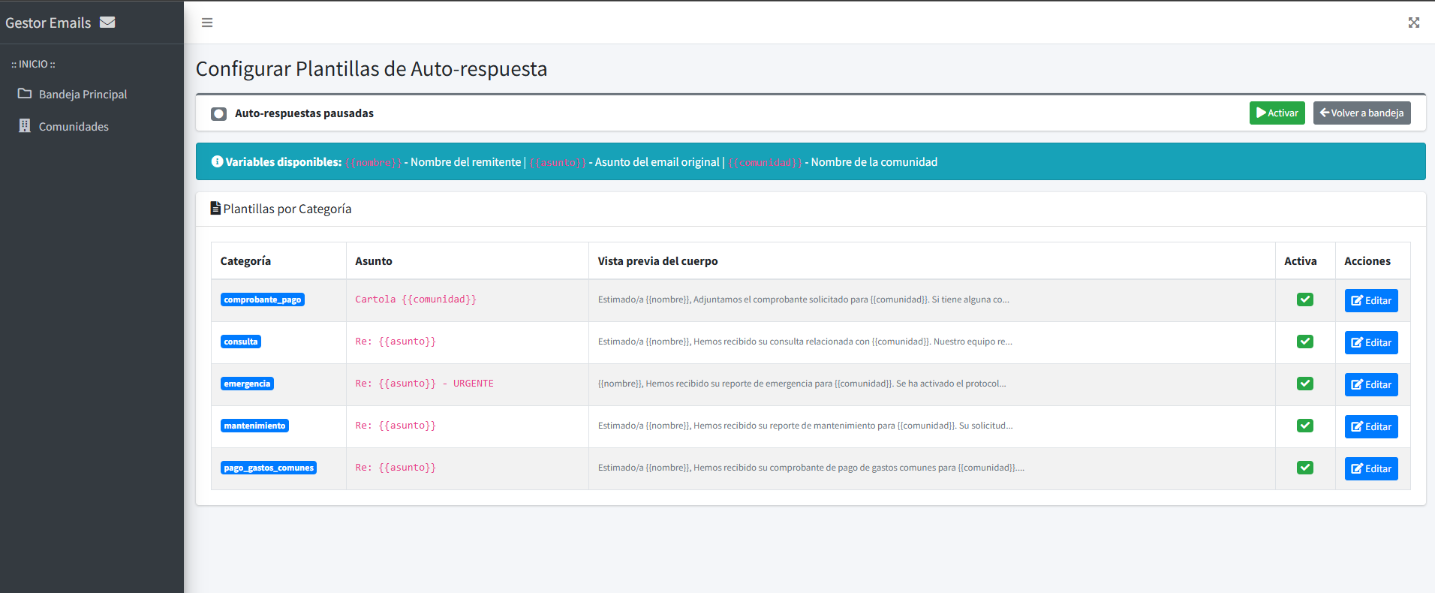1435x593 pixels.
Task: Toggle active check for emergencia
Action: (1304, 384)
